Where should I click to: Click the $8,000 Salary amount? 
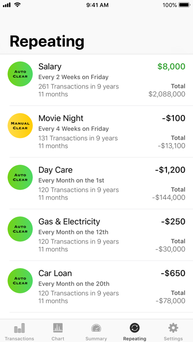[x=171, y=66]
